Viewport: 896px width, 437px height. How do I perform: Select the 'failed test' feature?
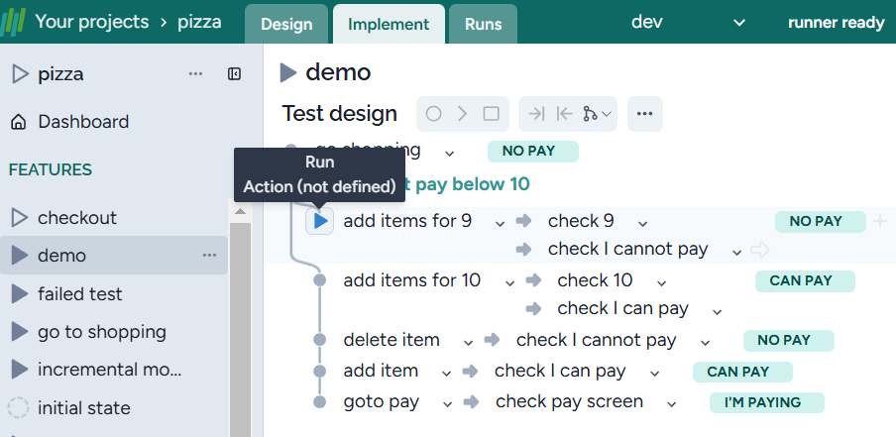[79, 294]
